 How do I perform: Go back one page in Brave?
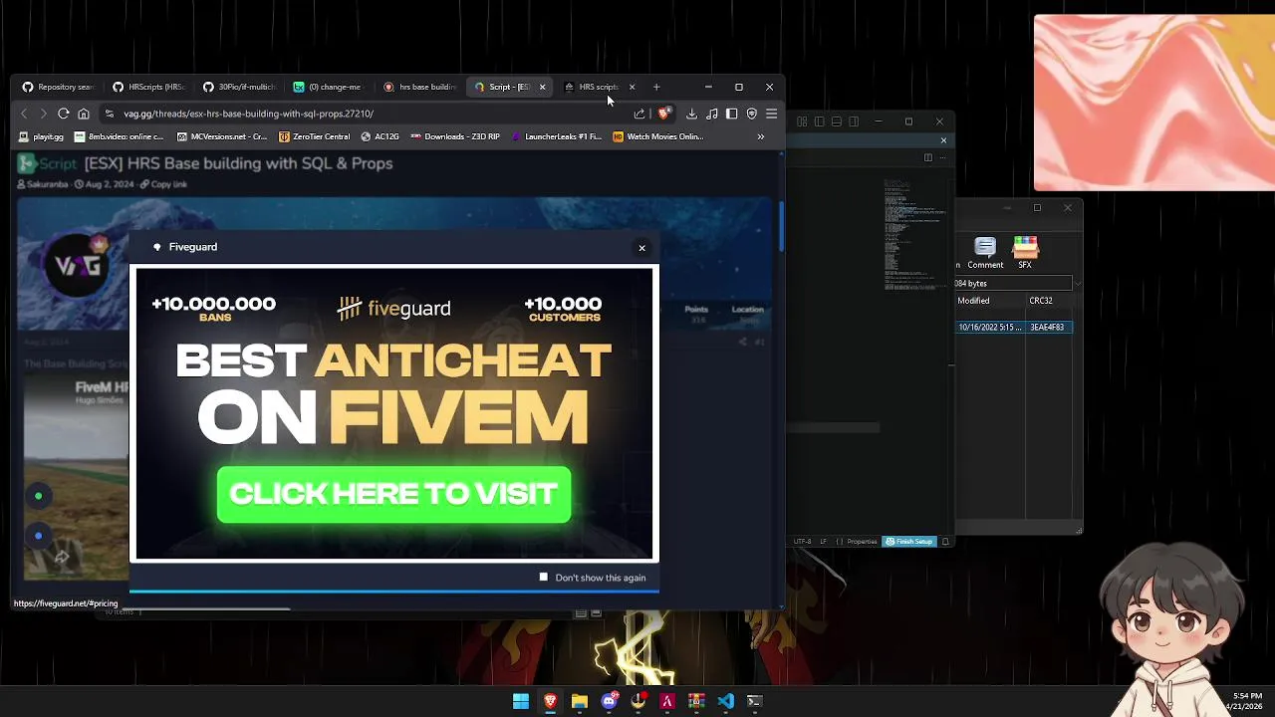[x=25, y=114]
